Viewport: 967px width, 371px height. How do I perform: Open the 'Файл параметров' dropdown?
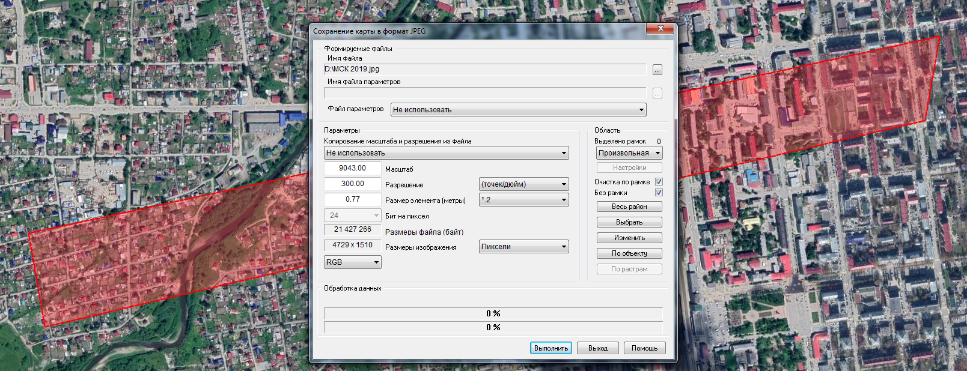pyautogui.click(x=518, y=110)
